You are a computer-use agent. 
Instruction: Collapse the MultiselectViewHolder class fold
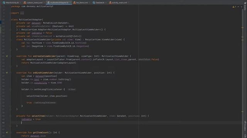[10, 39]
